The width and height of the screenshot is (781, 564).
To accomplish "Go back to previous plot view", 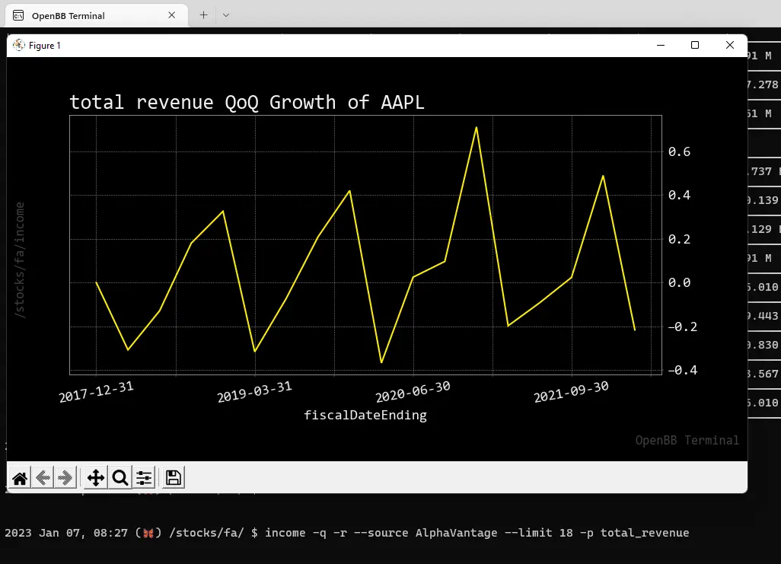I will pyautogui.click(x=43, y=478).
